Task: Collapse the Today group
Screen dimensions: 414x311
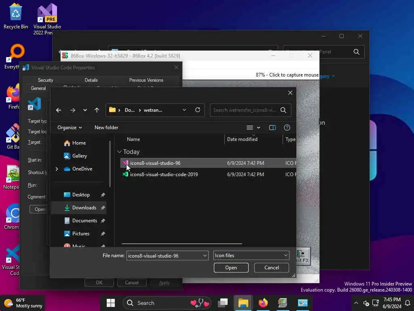Action: pos(119,152)
